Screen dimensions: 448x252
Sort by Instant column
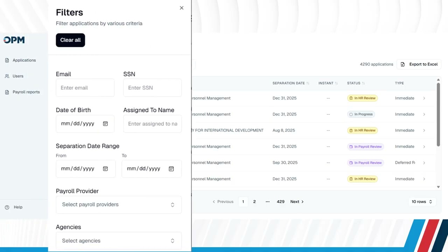[x=328, y=83]
